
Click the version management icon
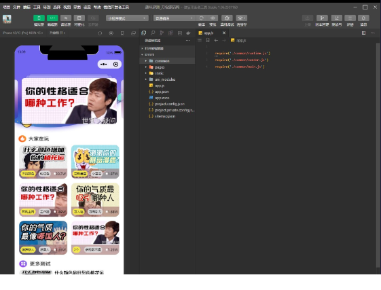click(x=322, y=18)
